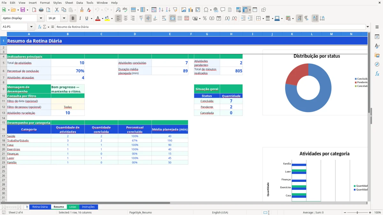
Task: Click the Cut scissors icon
Action: tap(56, 10)
